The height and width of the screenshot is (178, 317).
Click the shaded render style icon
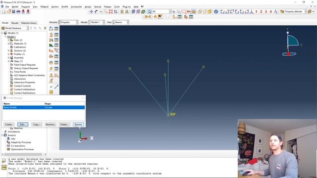143,12
